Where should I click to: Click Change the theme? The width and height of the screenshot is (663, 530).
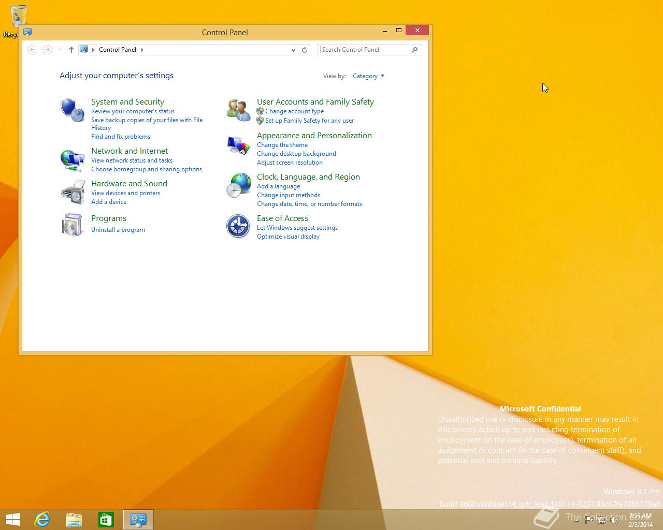282,145
